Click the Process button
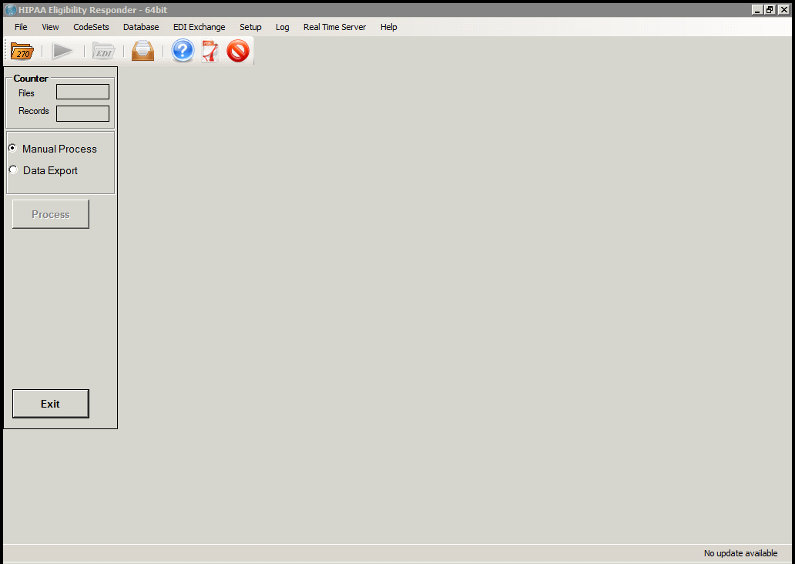 tap(50, 214)
